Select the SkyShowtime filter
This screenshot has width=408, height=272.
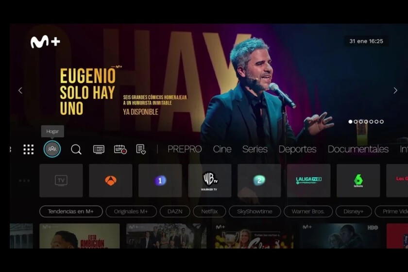255,211
